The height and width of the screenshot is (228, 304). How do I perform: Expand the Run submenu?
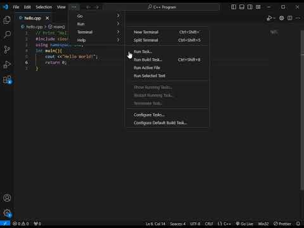tap(98, 24)
